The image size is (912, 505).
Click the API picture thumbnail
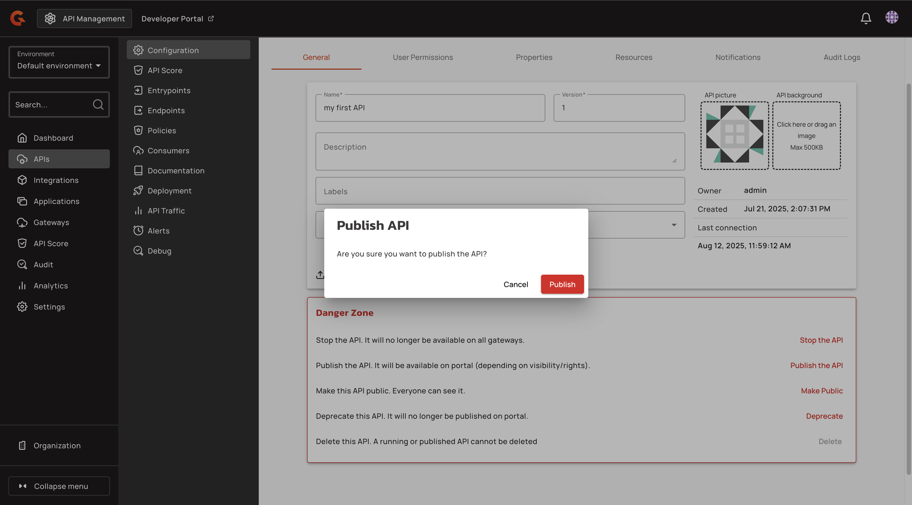(734, 136)
